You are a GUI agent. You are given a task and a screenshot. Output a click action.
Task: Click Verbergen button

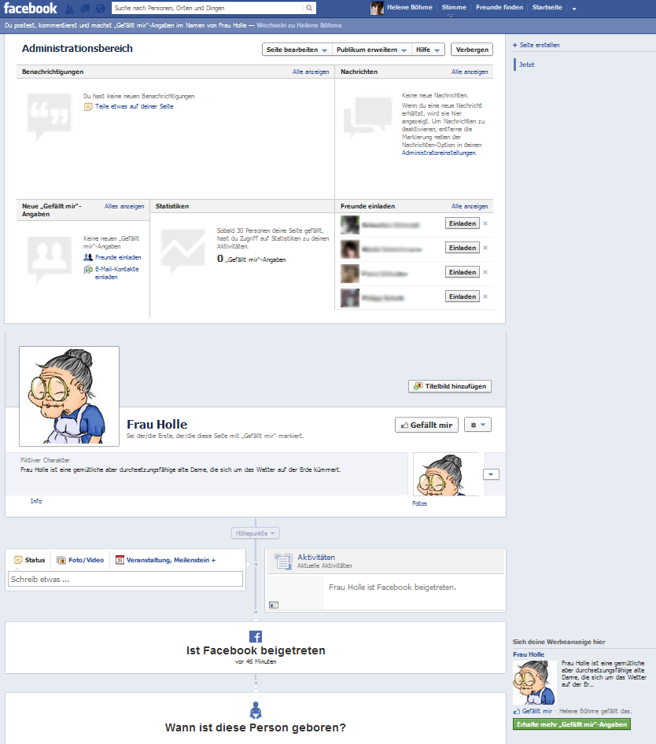472,50
